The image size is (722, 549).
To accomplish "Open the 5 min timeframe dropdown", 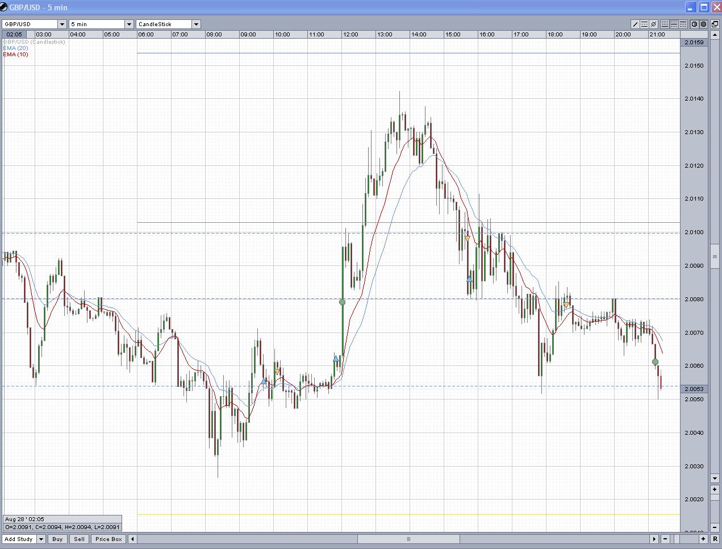I will [129, 24].
